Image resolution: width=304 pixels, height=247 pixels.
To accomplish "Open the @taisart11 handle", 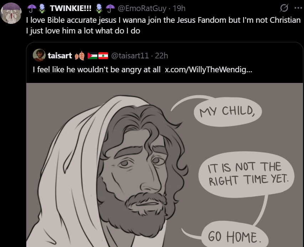I will pyautogui.click(x=130, y=56).
